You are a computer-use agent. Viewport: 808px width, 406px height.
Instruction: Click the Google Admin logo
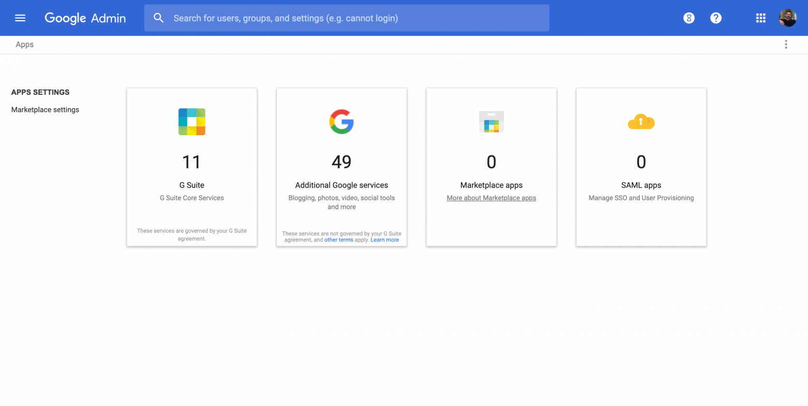point(84,18)
